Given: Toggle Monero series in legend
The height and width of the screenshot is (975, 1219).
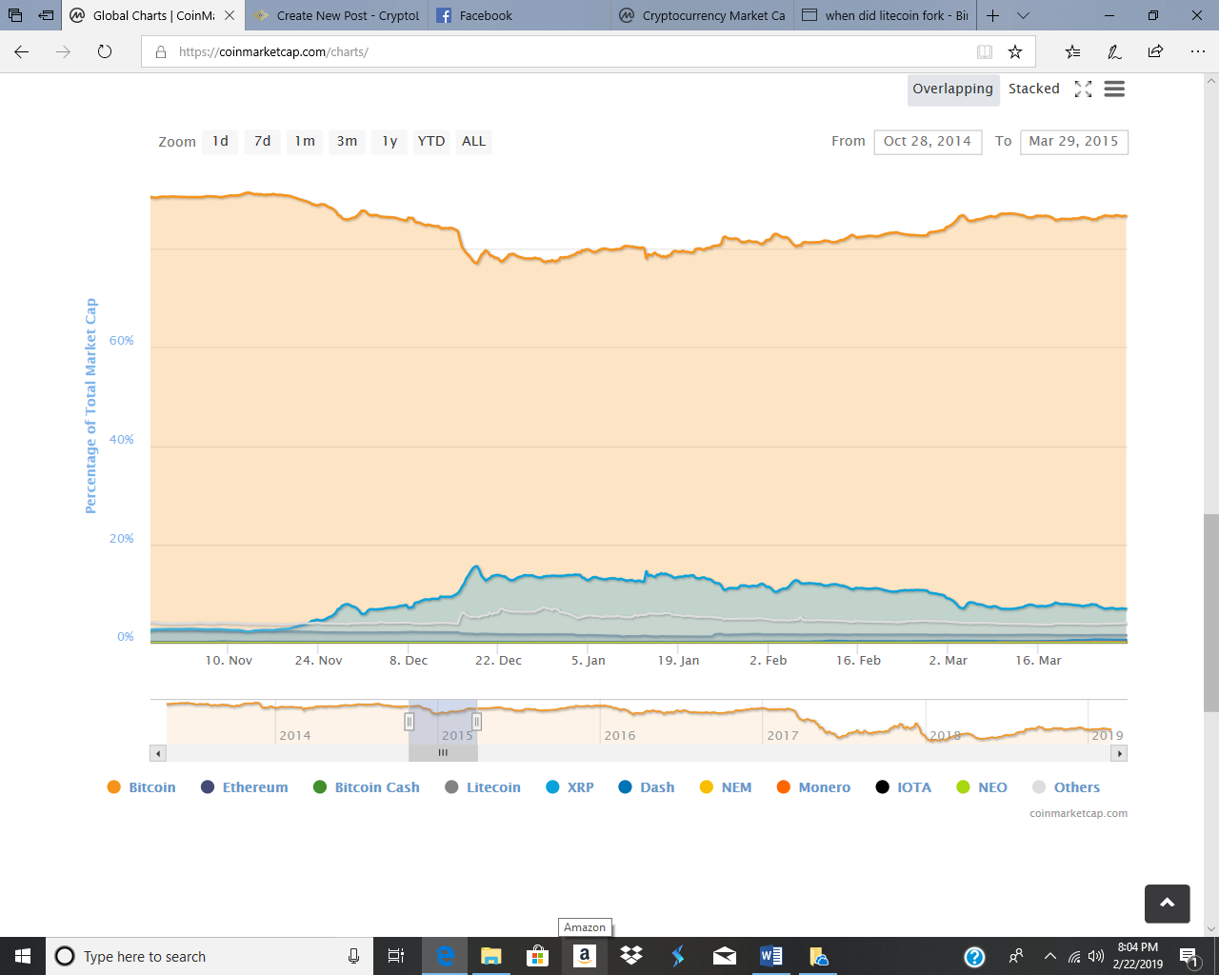Looking at the screenshot, I should coord(813,787).
